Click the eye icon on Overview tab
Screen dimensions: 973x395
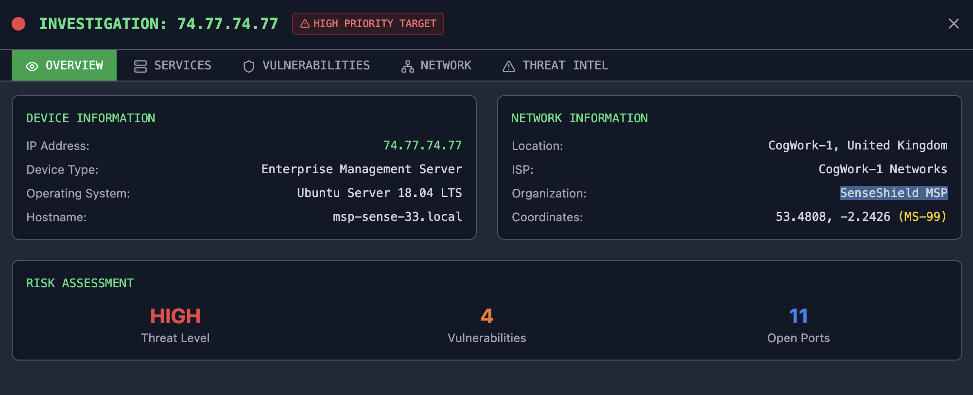[32, 66]
